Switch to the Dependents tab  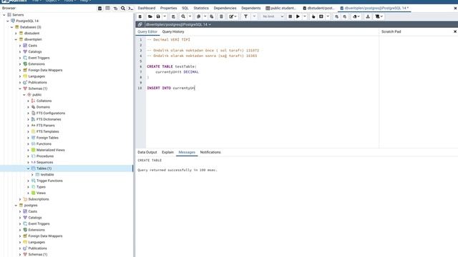tap(250, 8)
